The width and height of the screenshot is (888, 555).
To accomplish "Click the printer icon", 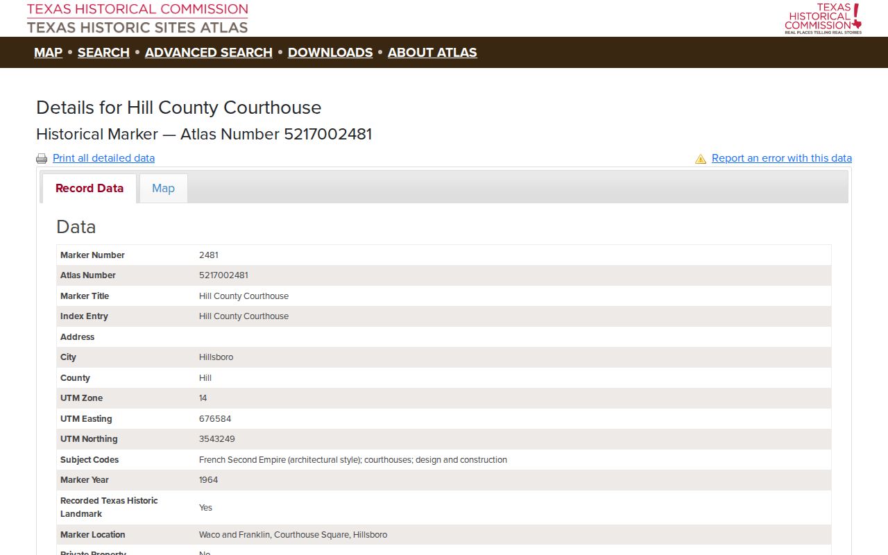I will point(42,159).
